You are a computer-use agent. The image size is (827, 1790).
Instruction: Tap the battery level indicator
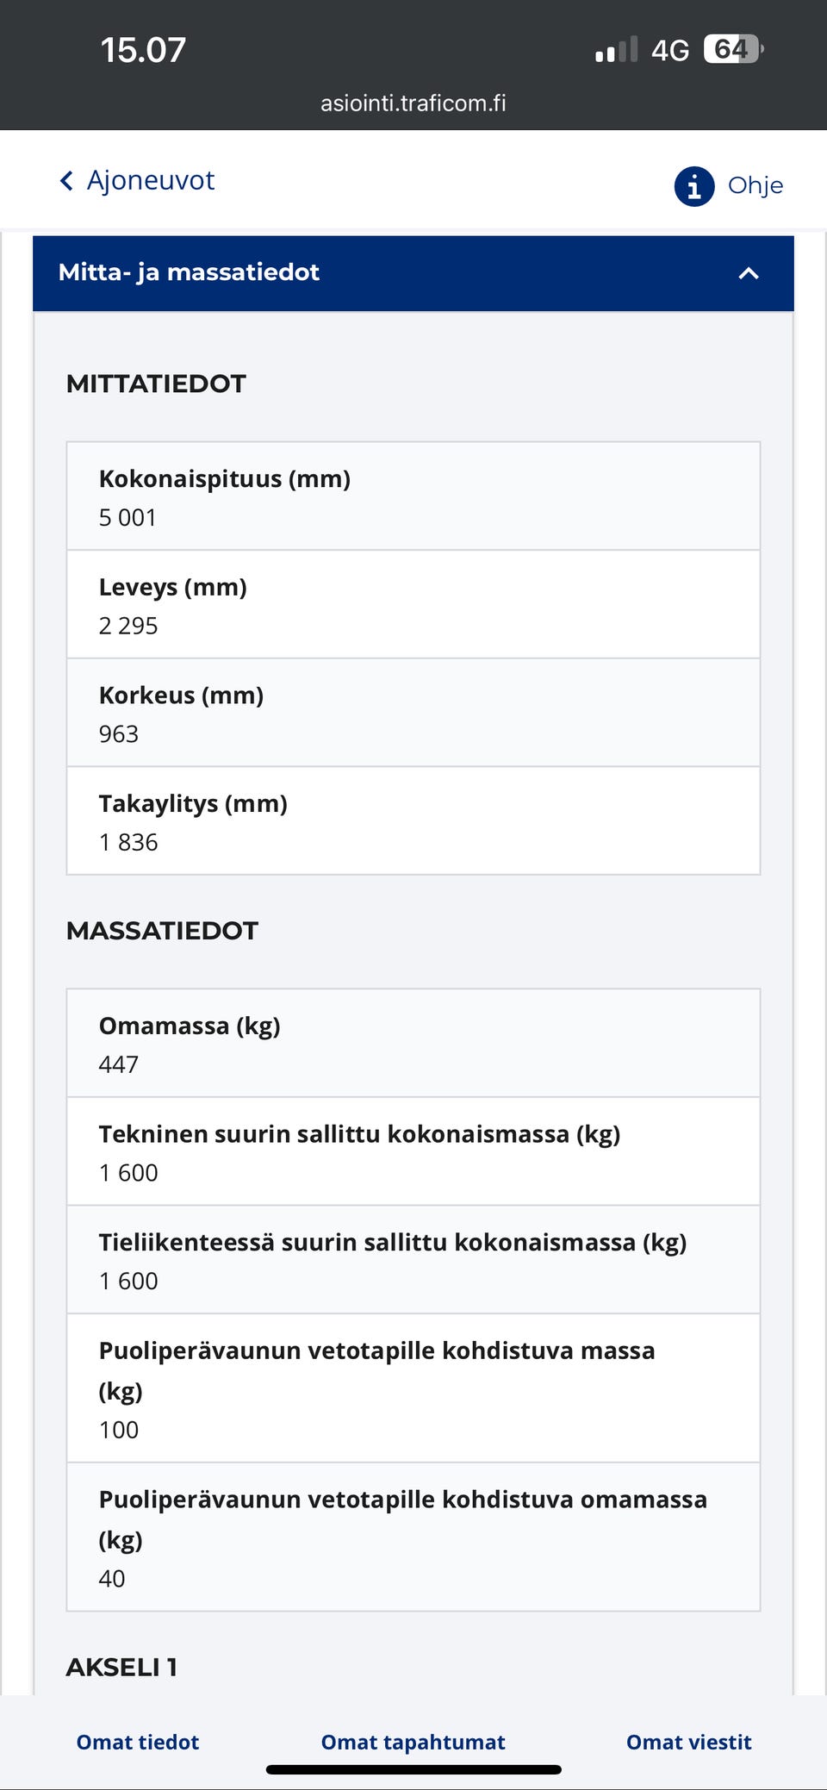click(733, 49)
